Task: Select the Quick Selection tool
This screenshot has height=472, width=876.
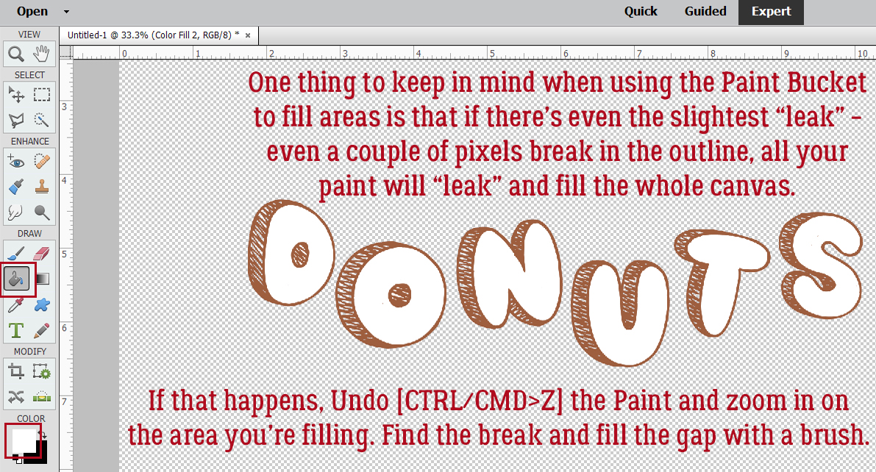Action: [x=42, y=120]
